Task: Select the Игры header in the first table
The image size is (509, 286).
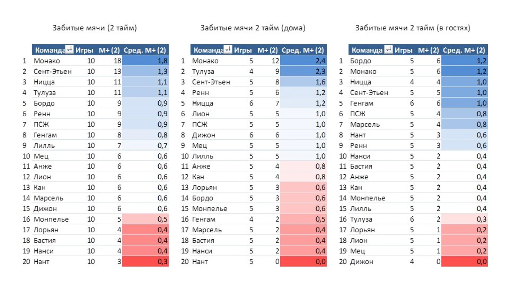Action: pos(84,50)
